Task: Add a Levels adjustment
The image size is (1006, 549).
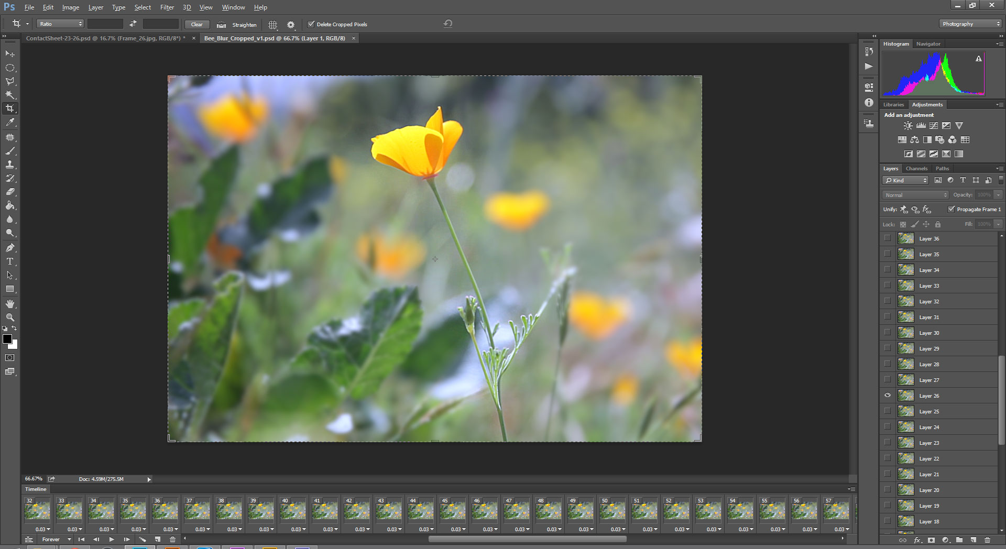Action: [921, 126]
